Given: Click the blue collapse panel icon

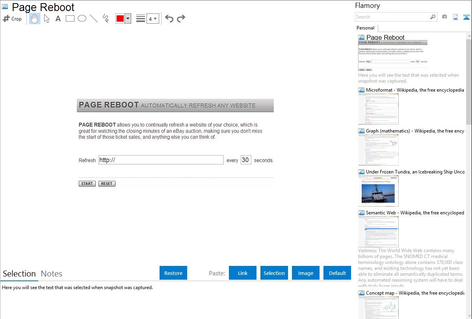Looking at the screenshot, I should [x=466, y=17].
